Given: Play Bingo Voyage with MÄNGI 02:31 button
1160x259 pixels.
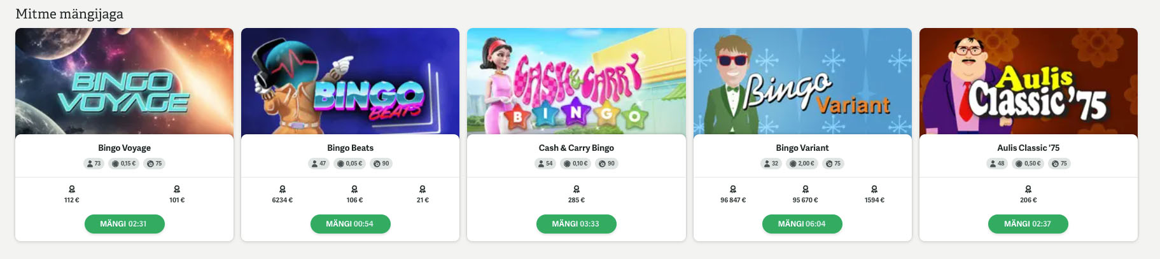Looking at the screenshot, I should [124, 224].
